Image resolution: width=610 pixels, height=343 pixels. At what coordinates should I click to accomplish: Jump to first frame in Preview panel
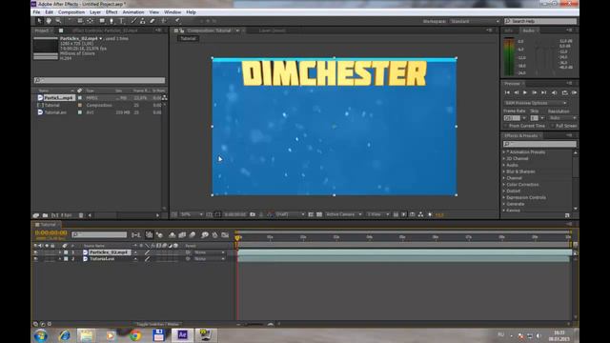pos(507,92)
